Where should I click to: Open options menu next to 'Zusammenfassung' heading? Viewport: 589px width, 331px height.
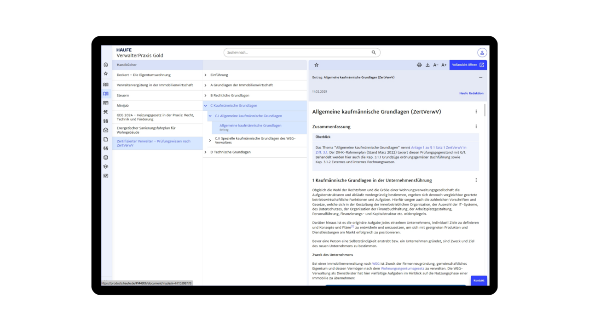[x=476, y=126]
